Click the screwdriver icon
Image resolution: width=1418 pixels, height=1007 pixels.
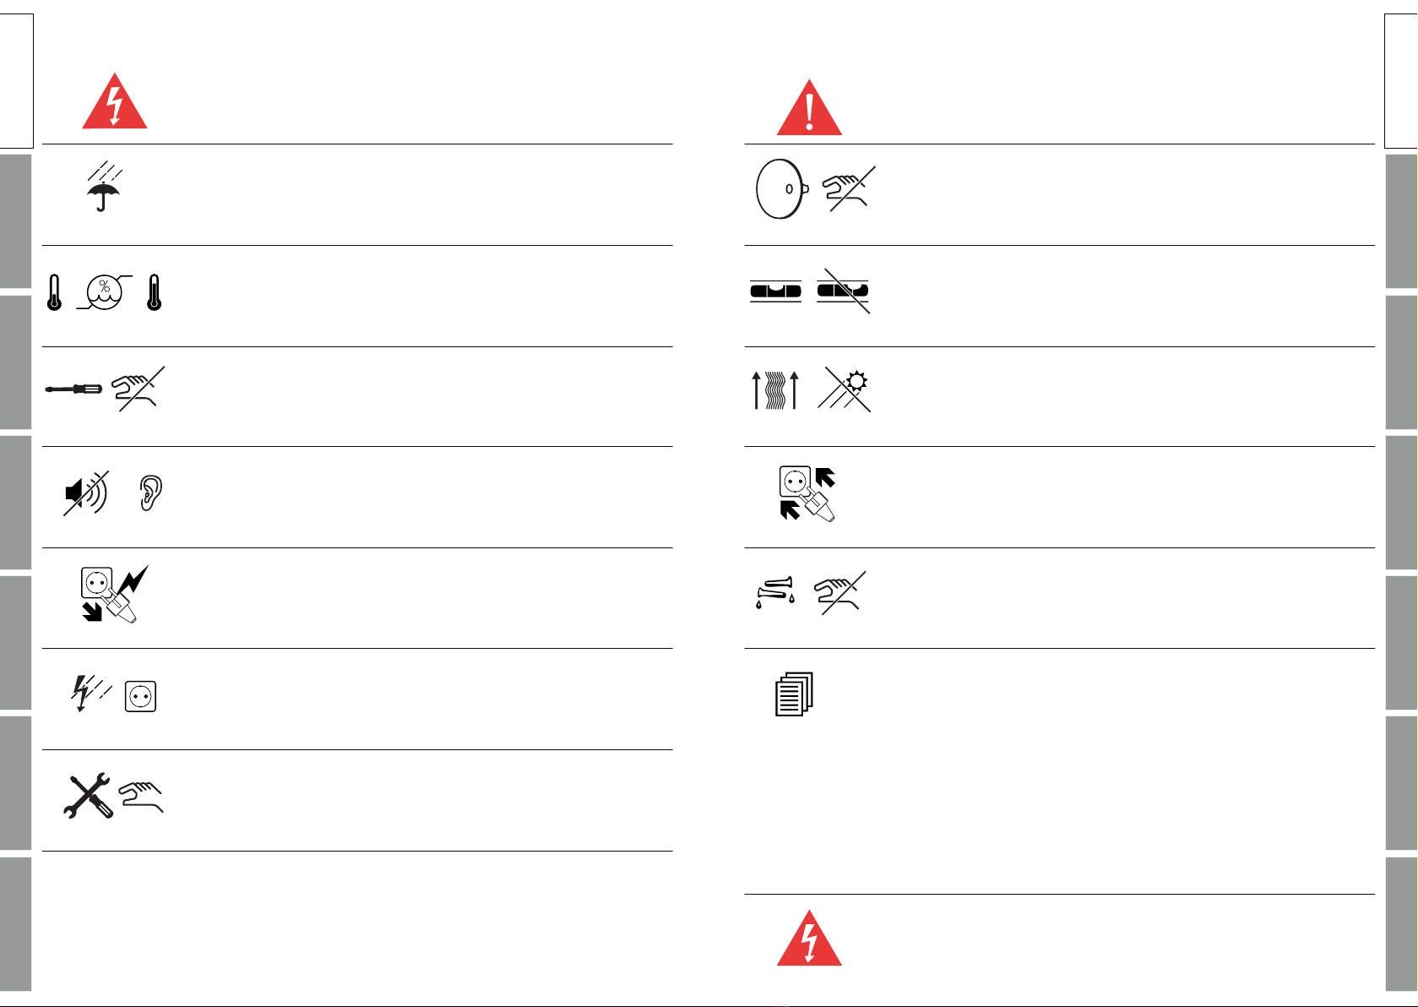click(73, 389)
